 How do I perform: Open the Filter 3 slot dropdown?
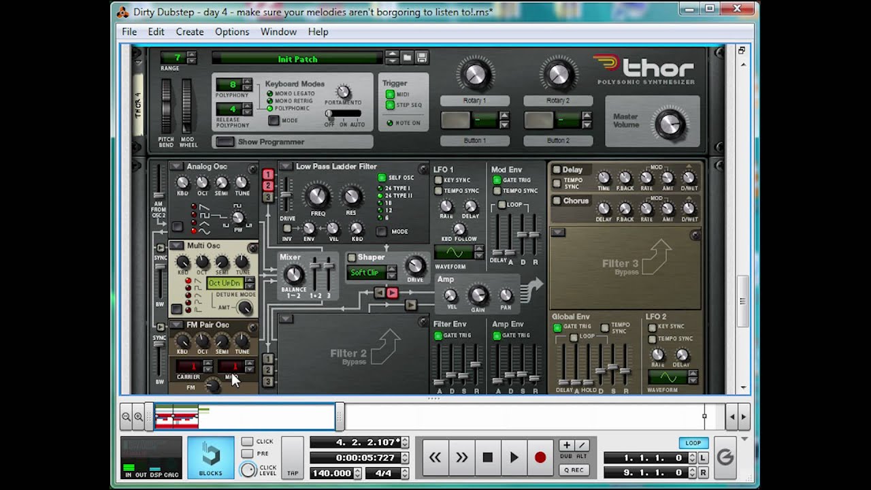pyautogui.click(x=558, y=233)
